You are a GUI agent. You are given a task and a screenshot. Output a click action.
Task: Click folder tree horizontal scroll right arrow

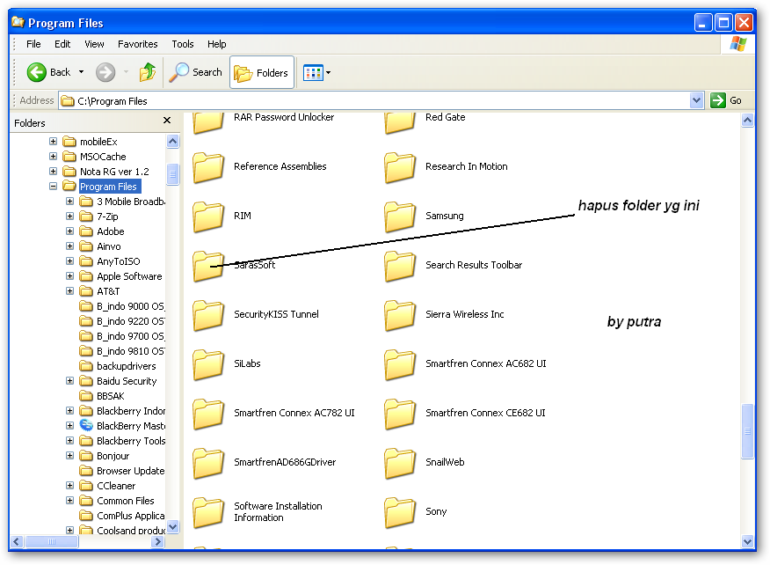[x=157, y=541]
